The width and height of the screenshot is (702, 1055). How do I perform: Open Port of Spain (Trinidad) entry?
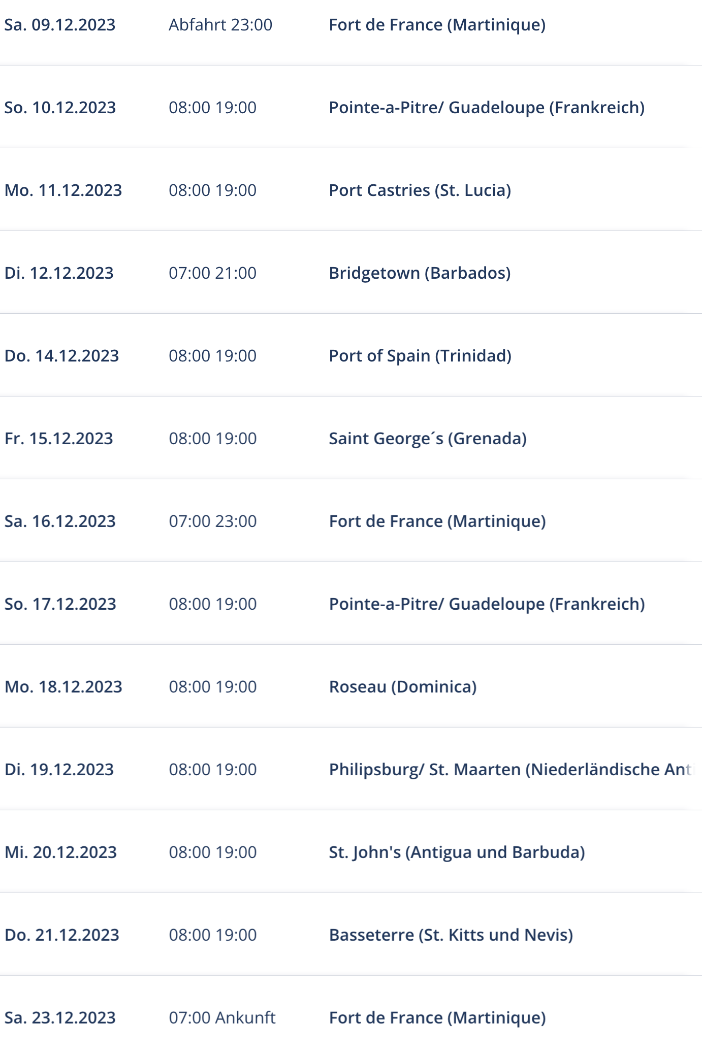click(x=420, y=356)
